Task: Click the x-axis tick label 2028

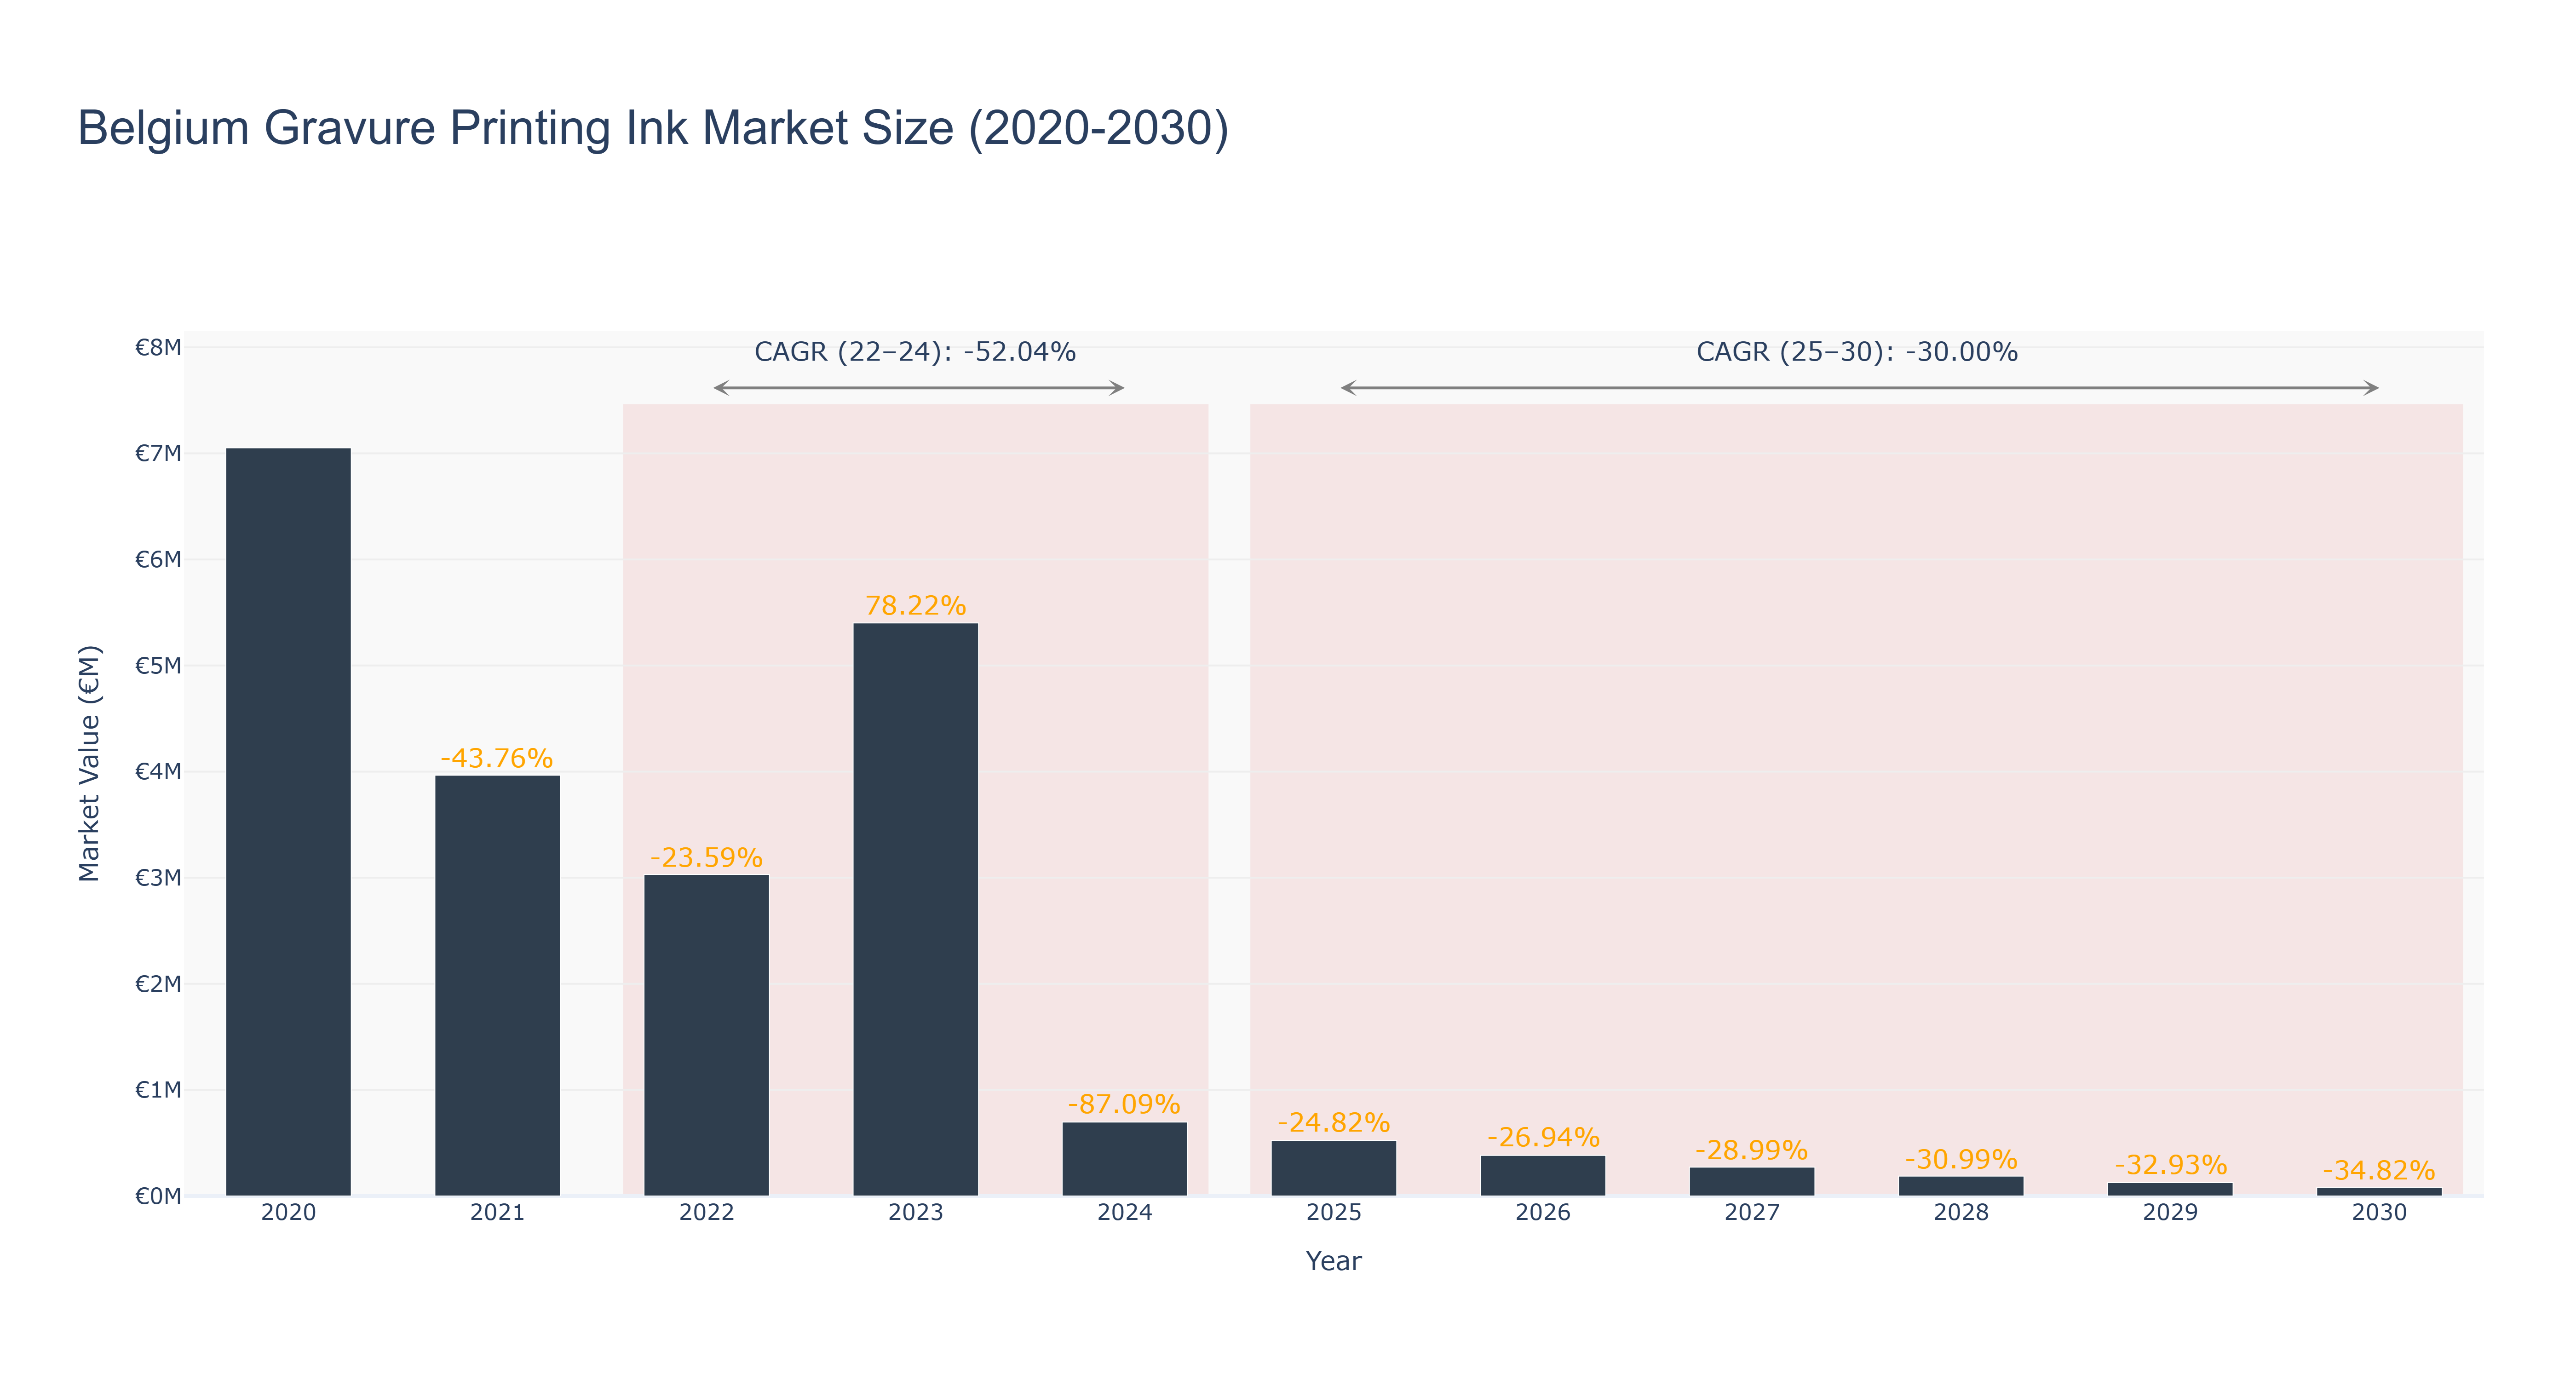Action: click(1960, 1213)
